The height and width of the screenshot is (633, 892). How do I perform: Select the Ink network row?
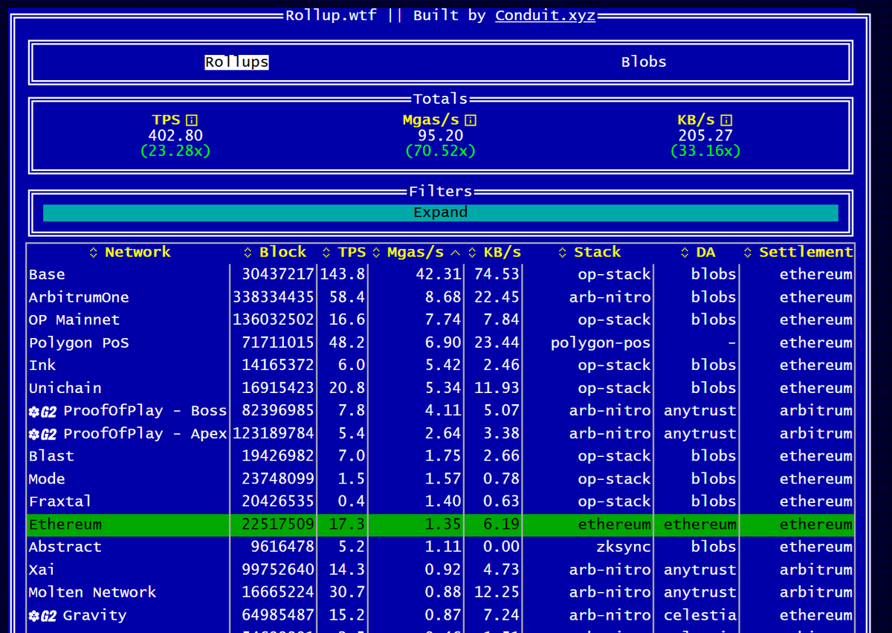point(440,366)
